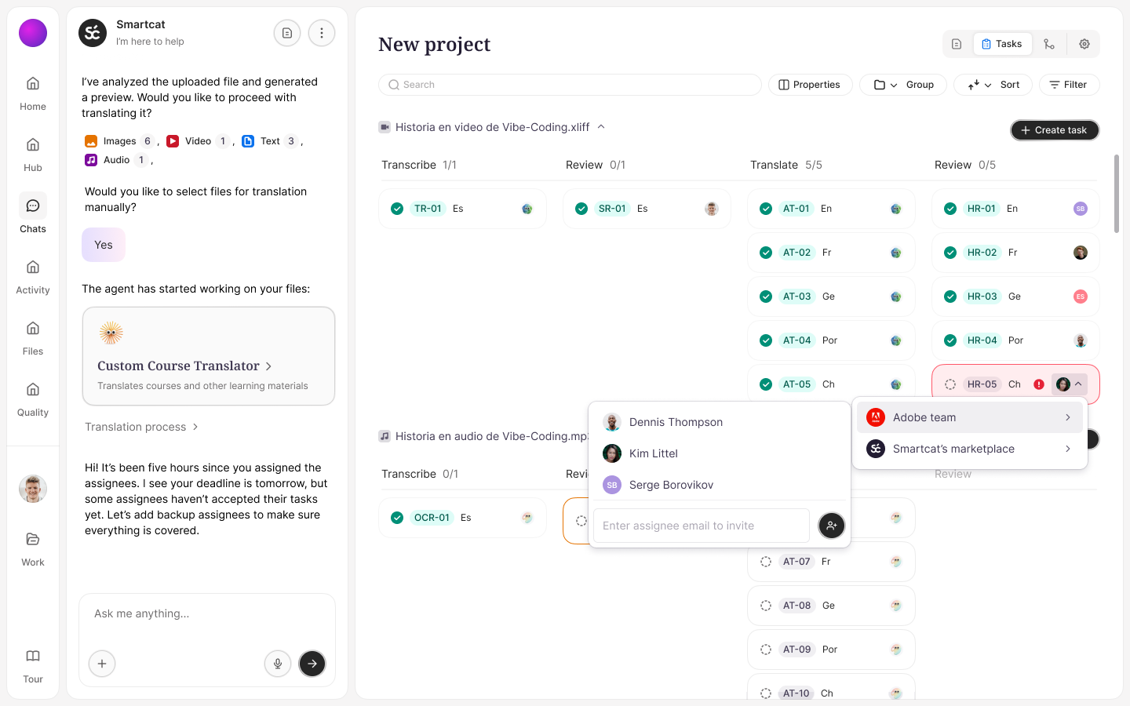Click the Create task button
The height and width of the screenshot is (706, 1130).
1055,130
